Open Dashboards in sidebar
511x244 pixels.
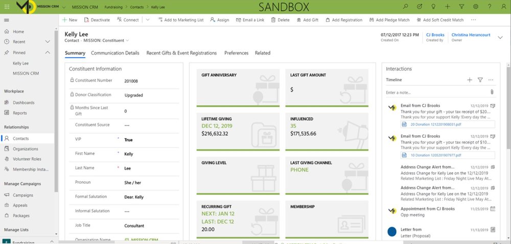tap(24, 103)
